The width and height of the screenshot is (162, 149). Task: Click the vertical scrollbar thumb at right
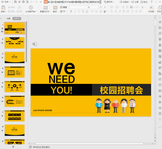(155, 22)
